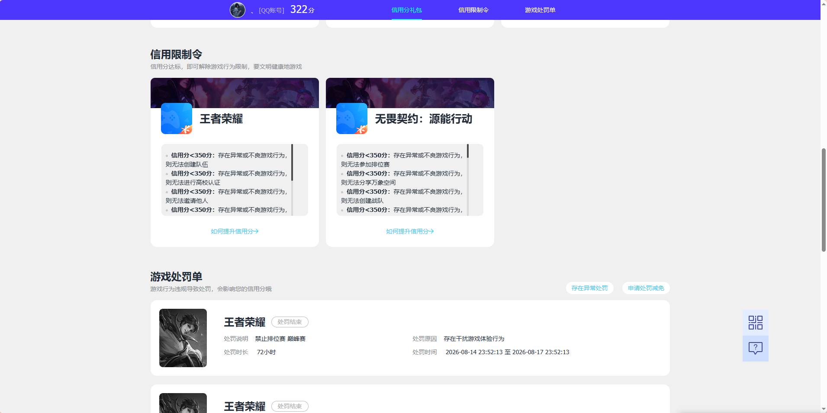Screen dimensions: 827x413
Task: Click the 游戏处罚单 section heading
Action: [176, 277]
